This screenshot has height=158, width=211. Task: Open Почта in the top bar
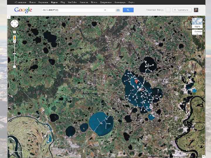[94, 2]
